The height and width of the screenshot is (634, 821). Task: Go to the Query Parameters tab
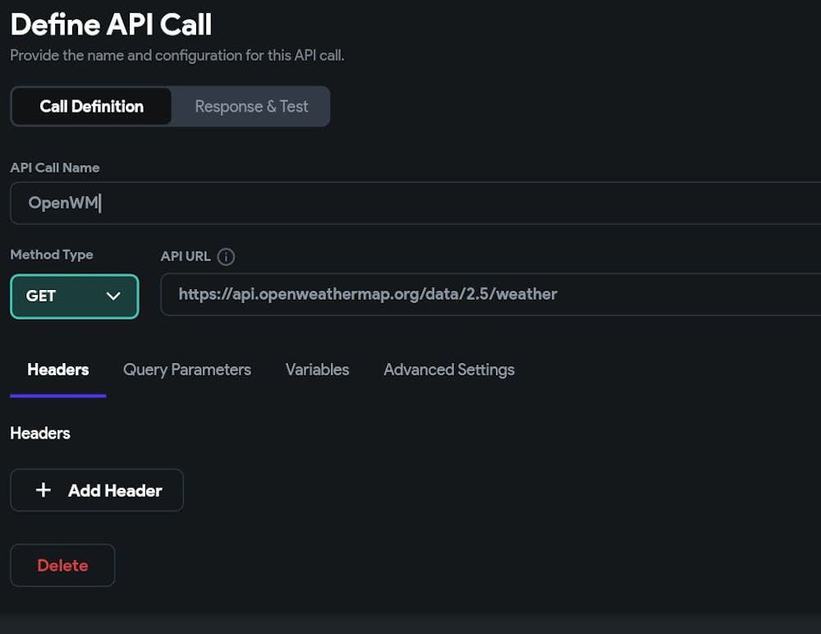(187, 370)
